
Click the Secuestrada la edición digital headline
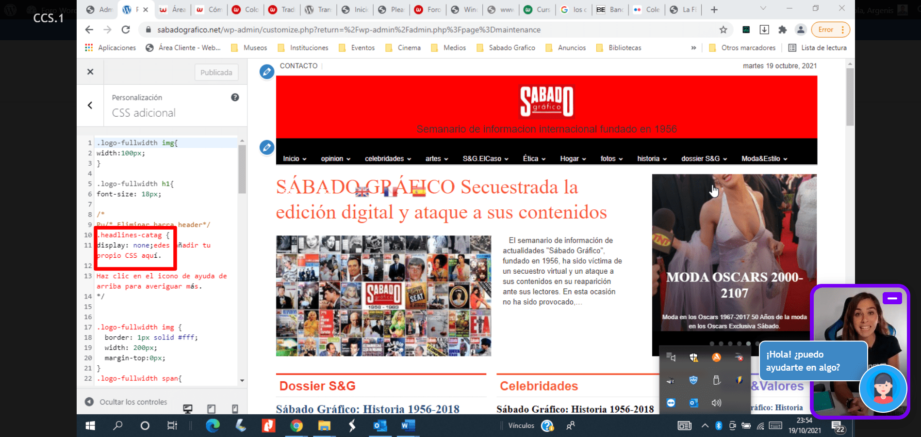(x=442, y=200)
